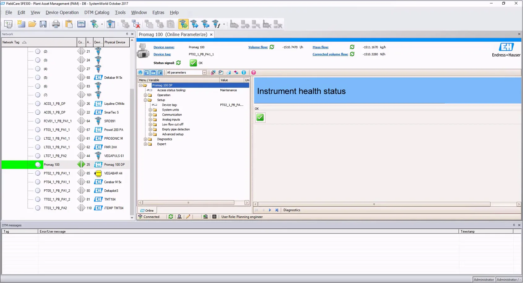523x283 pixels.
Task: Expand the Communication folder
Action: tap(150, 115)
